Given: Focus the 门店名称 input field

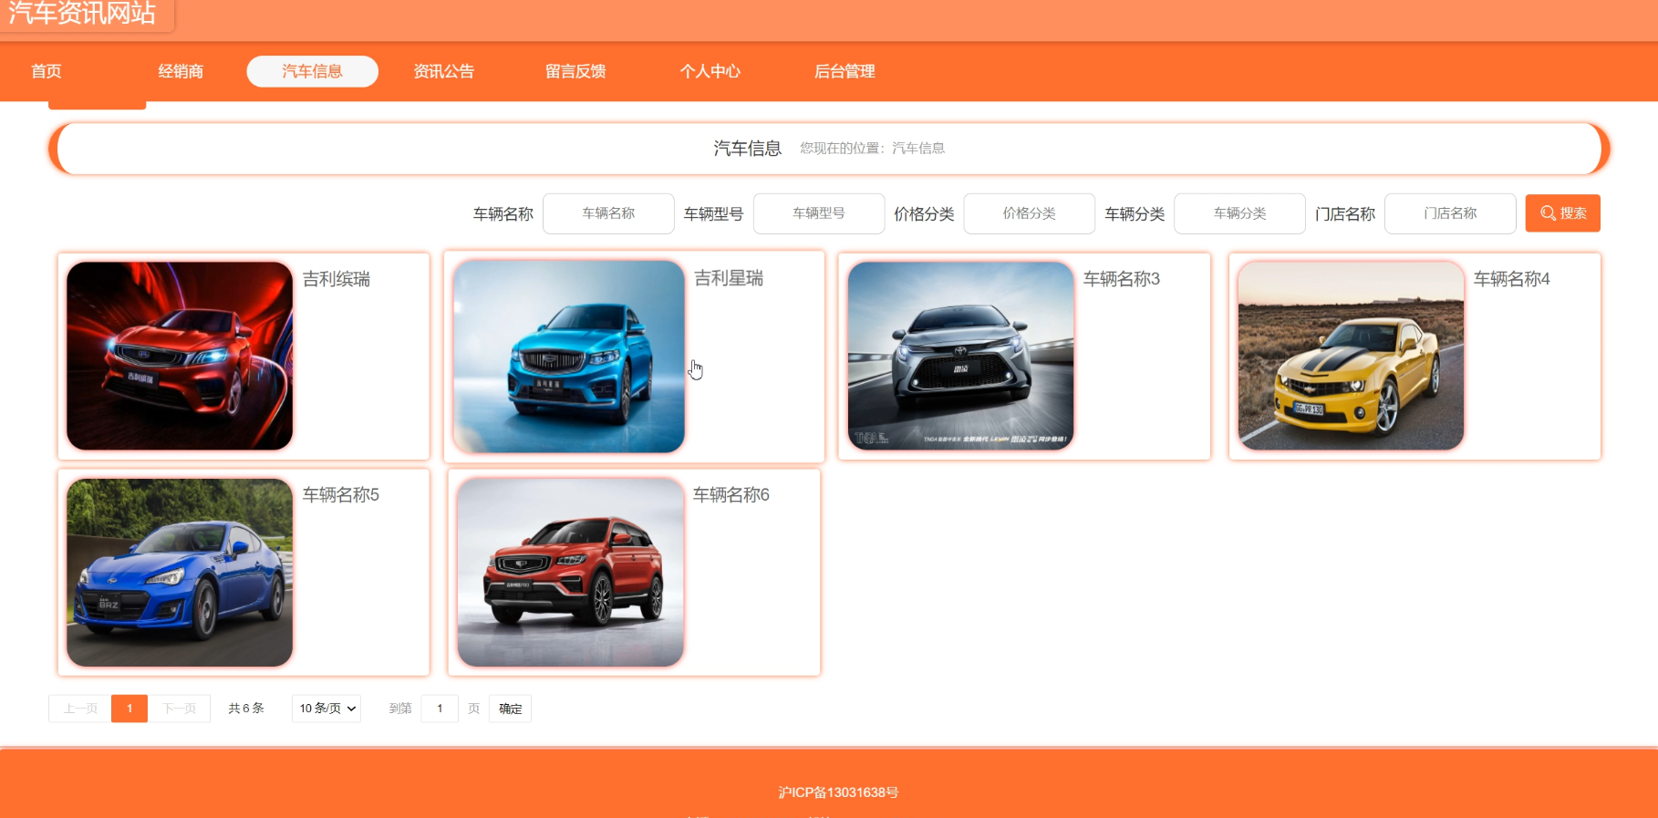Looking at the screenshot, I should tap(1450, 213).
